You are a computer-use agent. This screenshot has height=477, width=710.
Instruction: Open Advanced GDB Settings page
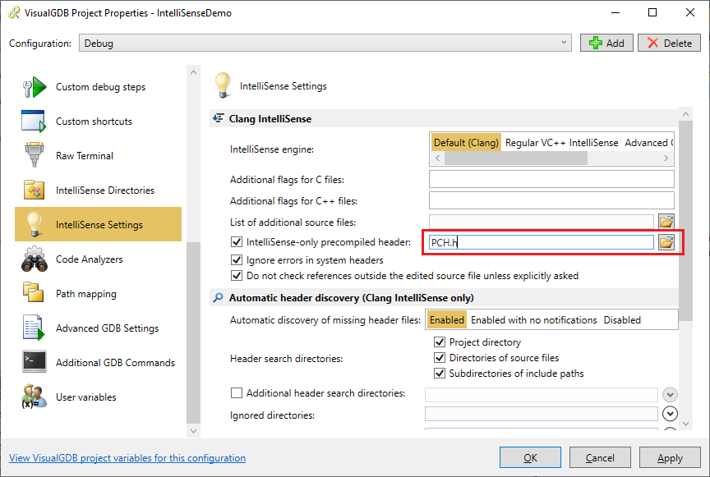click(x=99, y=328)
